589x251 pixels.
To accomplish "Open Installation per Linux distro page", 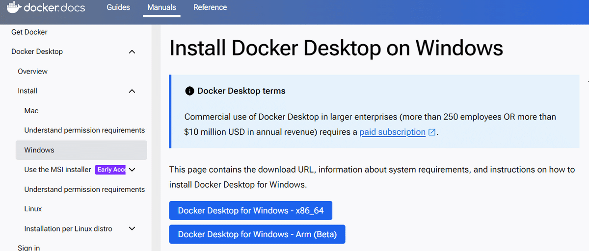I will click(68, 228).
